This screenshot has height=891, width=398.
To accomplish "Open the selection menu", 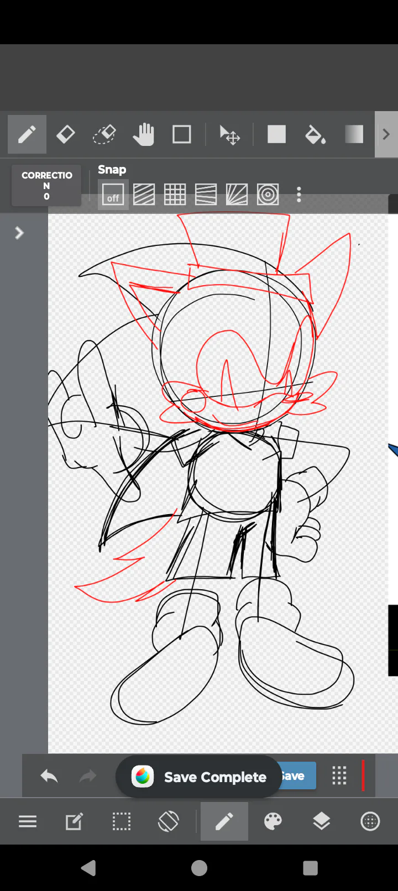I will click(x=122, y=822).
